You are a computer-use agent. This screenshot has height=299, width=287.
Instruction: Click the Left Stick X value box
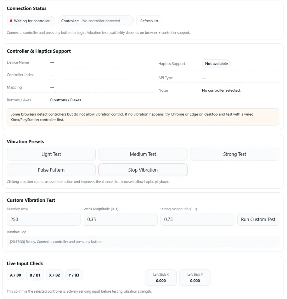[161, 278]
